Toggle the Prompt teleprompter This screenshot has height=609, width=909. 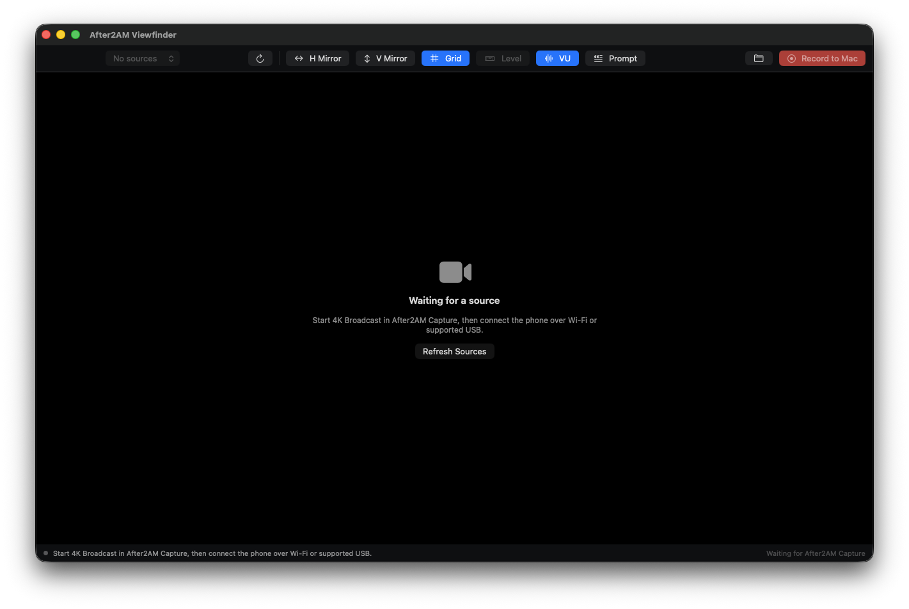click(x=615, y=58)
